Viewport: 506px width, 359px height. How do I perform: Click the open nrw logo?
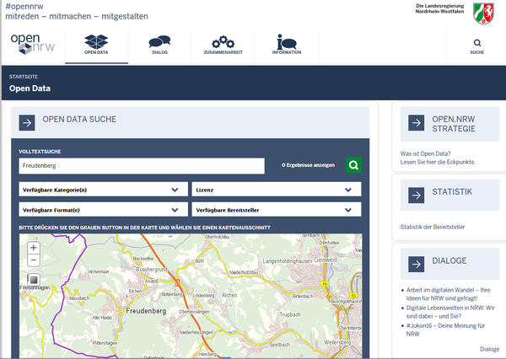(33, 44)
